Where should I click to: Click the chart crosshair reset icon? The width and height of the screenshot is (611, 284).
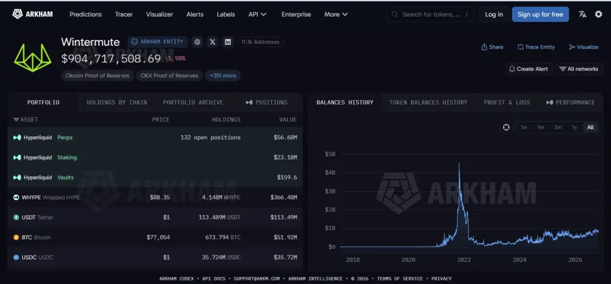(x=506, y=127)
